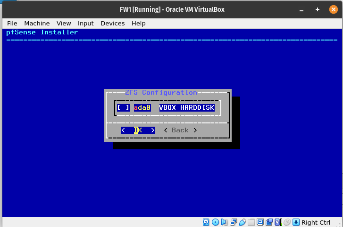The image size is (343, 227).
Task: Click the optical disk status icon
Action: pos(215,222)
